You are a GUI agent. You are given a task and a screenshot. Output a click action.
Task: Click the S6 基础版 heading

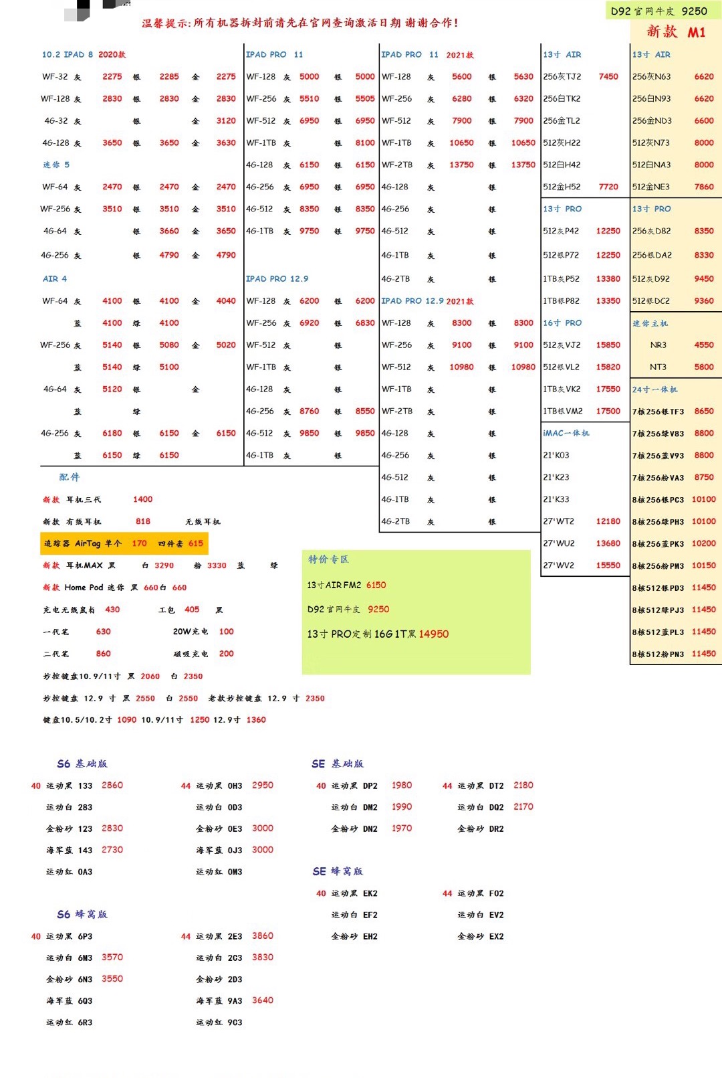coord(82,763)
